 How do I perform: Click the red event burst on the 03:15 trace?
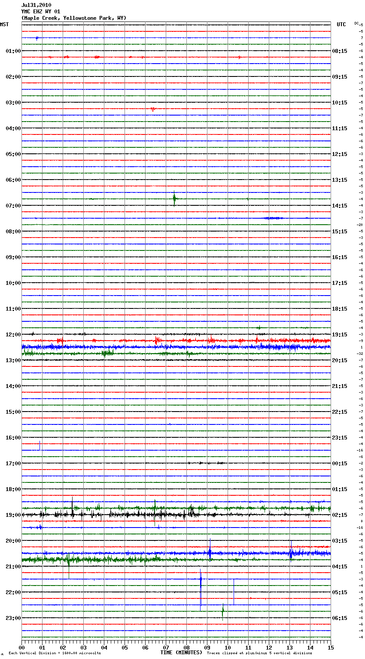point(153,109)
